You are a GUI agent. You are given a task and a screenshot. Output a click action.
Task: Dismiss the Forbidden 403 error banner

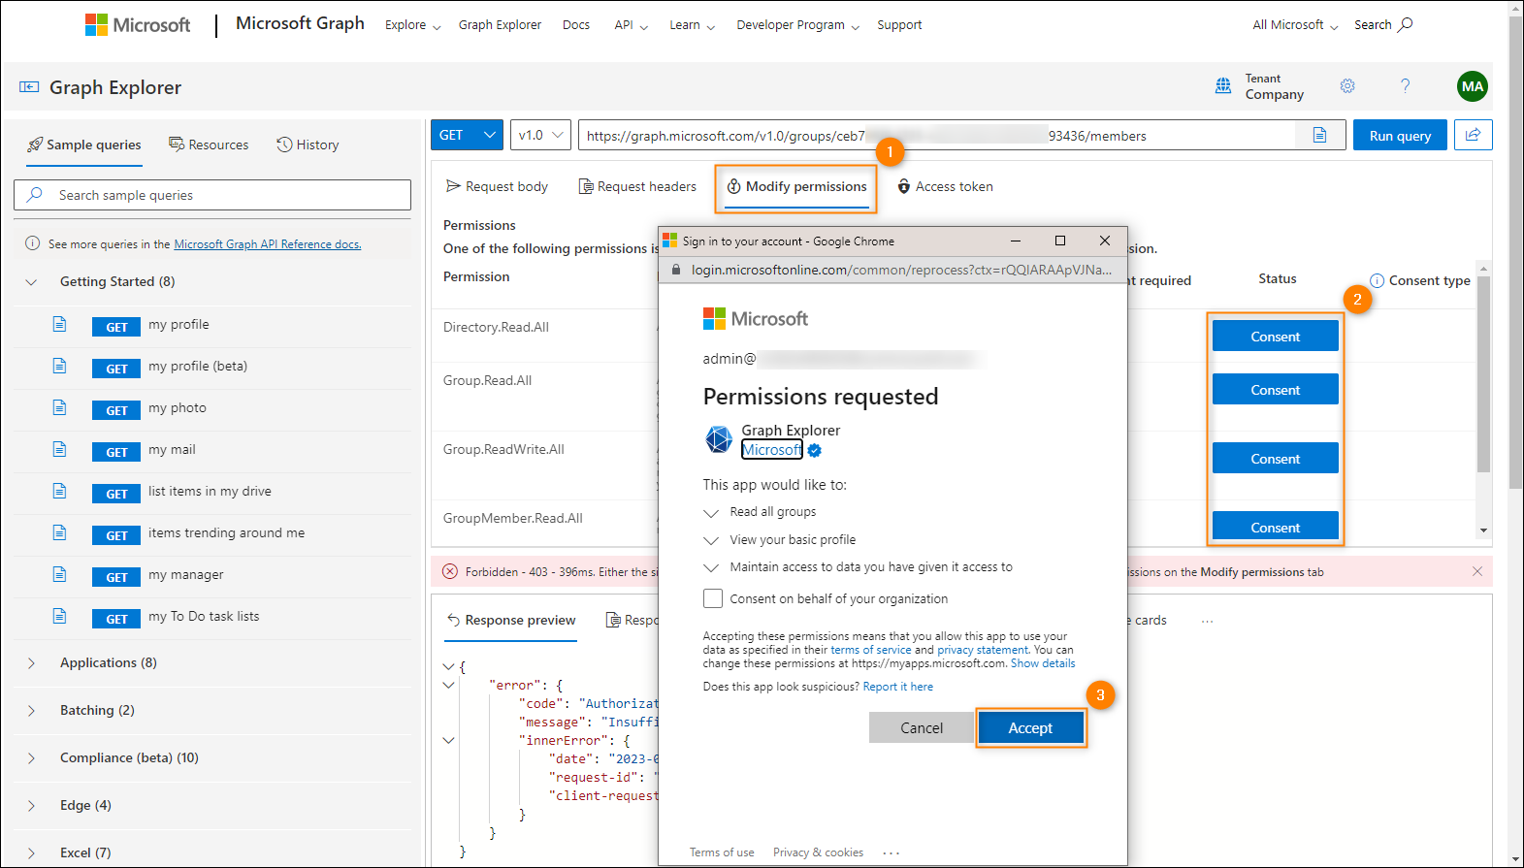point(1477,571)
